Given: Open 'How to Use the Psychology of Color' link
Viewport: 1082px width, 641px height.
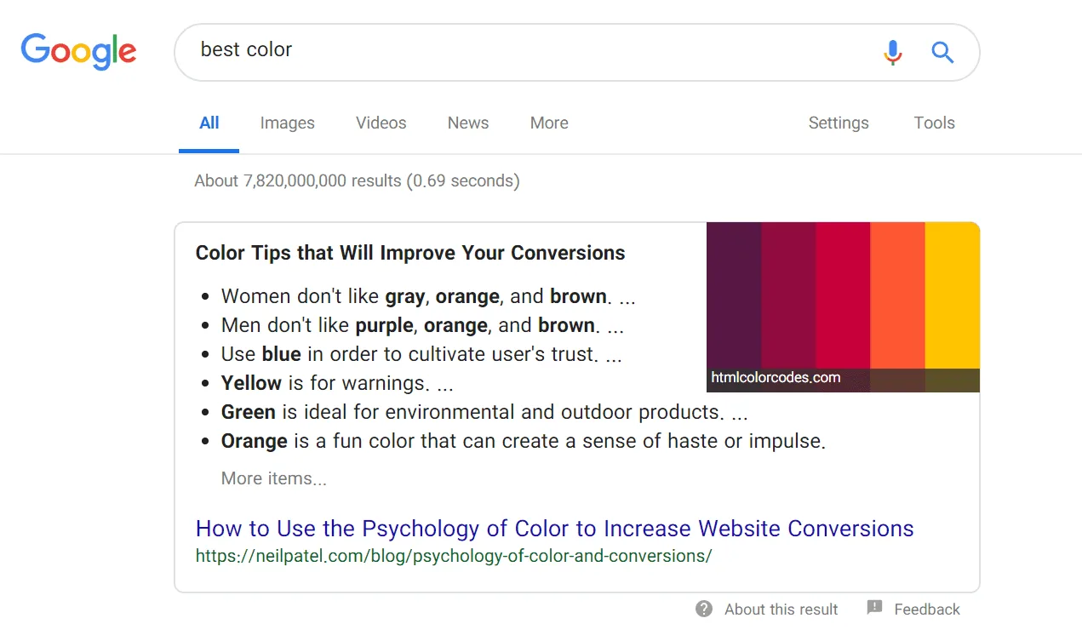Looking at the screenshot, I should [554, 529].
